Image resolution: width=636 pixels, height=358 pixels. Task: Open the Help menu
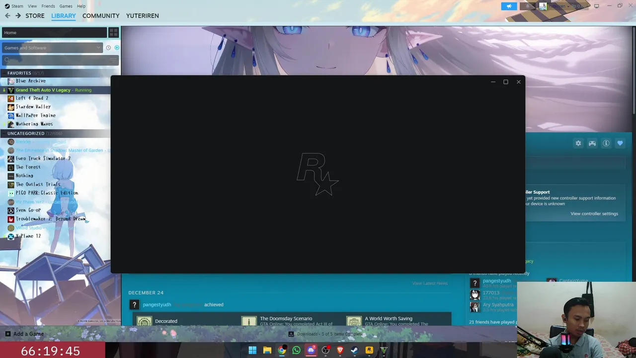coord(81,6)
